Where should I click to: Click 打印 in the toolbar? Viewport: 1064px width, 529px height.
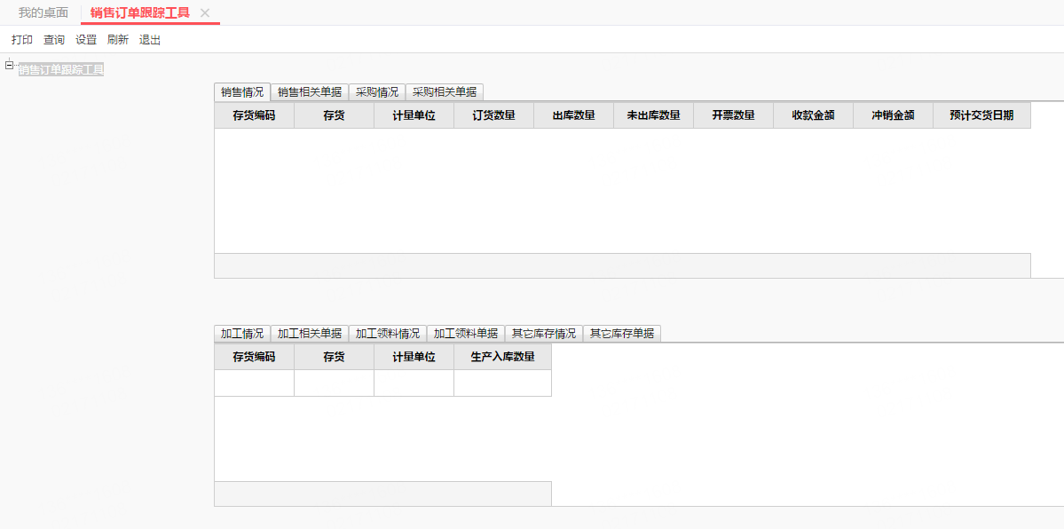pyautogui.click(x=22, y=40)
